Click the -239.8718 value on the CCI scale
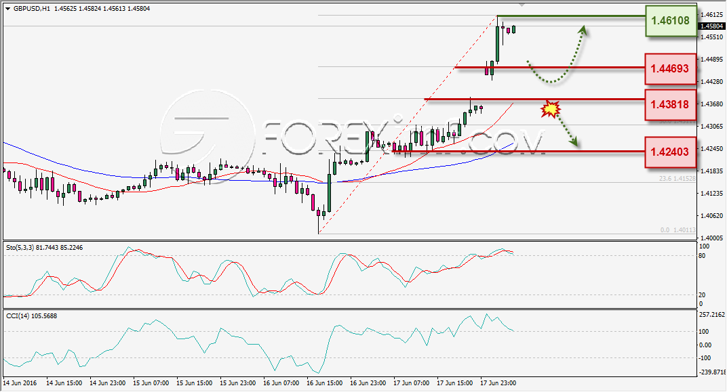 [x=711, y=372]
